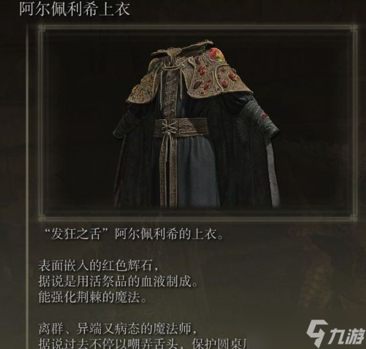366x349 pixels.
Task: Click the line “发狂之舌”阿尔佩利希的上衣
Action: click(x=135, y=234)
